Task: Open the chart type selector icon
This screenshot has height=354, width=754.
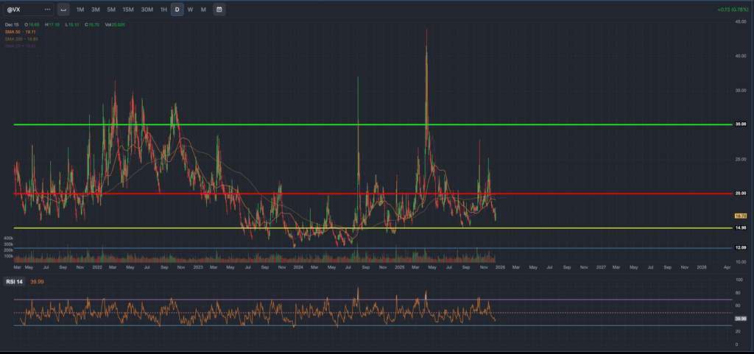Action: click(63, 10)
